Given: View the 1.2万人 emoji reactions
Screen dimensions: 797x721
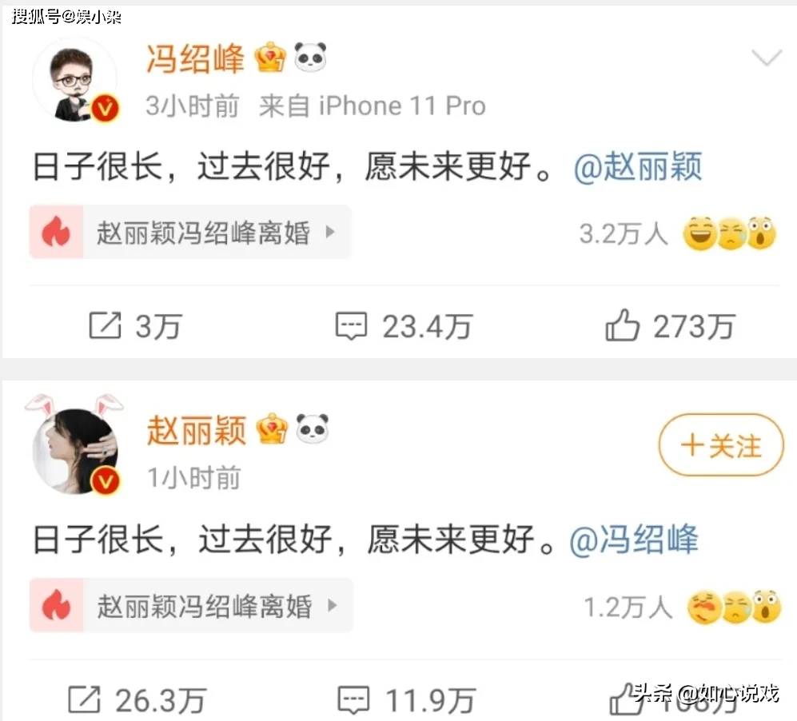Looking at the screenshot, I should pyautogui.click(x=682, y=607).
